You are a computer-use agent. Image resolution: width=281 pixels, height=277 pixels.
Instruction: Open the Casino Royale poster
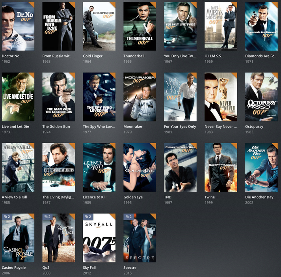tap(18, 238)
